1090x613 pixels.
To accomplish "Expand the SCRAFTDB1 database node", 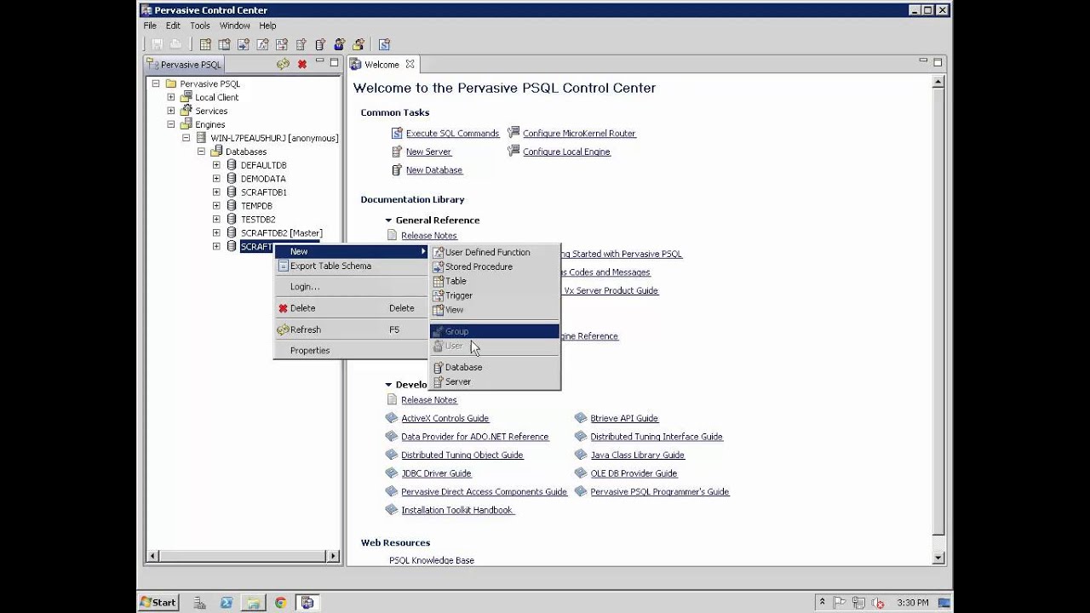I will click(x=216, y=192).
